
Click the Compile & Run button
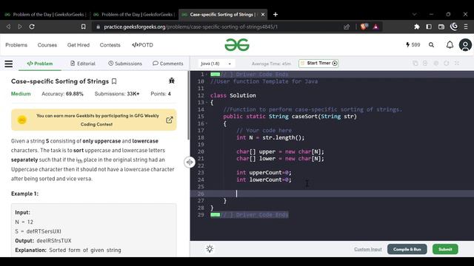click(x=407, y=249)
